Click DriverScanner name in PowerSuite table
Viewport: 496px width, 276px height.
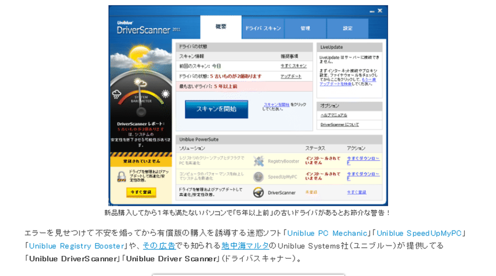[x=281, y=193]
